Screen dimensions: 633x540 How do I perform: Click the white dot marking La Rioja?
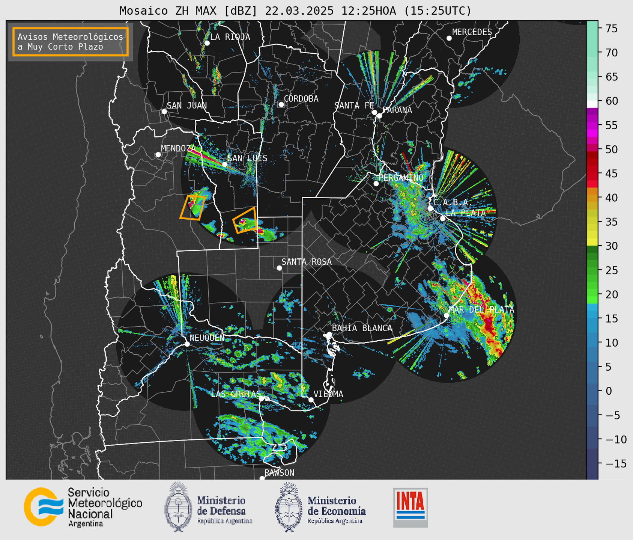(207, 43)
